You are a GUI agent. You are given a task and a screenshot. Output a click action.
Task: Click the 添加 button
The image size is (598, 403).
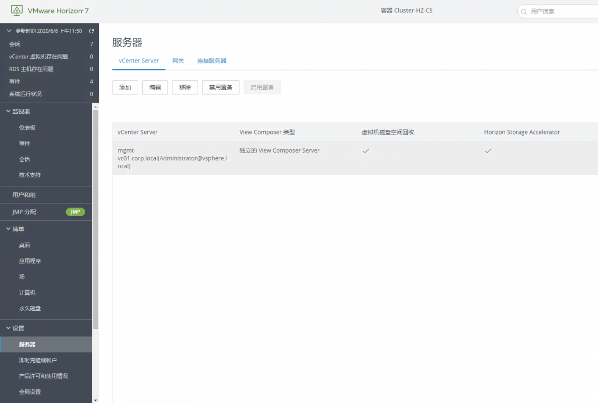[x=125, y=87]
